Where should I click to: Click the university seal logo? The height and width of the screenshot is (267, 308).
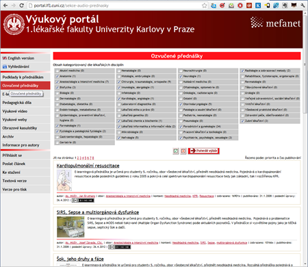point(14,25)
